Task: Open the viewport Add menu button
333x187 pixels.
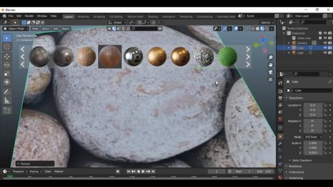Action: (x=56, y=29)
